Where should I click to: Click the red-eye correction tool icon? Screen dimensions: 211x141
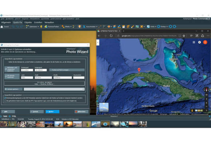pos(109,27)
